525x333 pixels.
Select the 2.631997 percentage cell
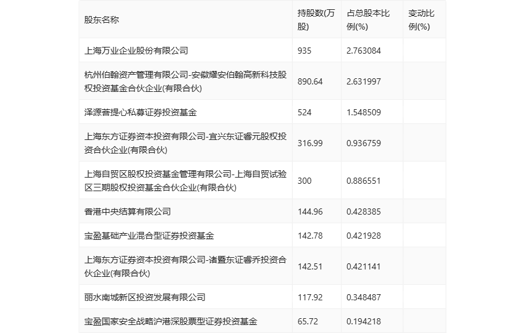tap(364, 81)
